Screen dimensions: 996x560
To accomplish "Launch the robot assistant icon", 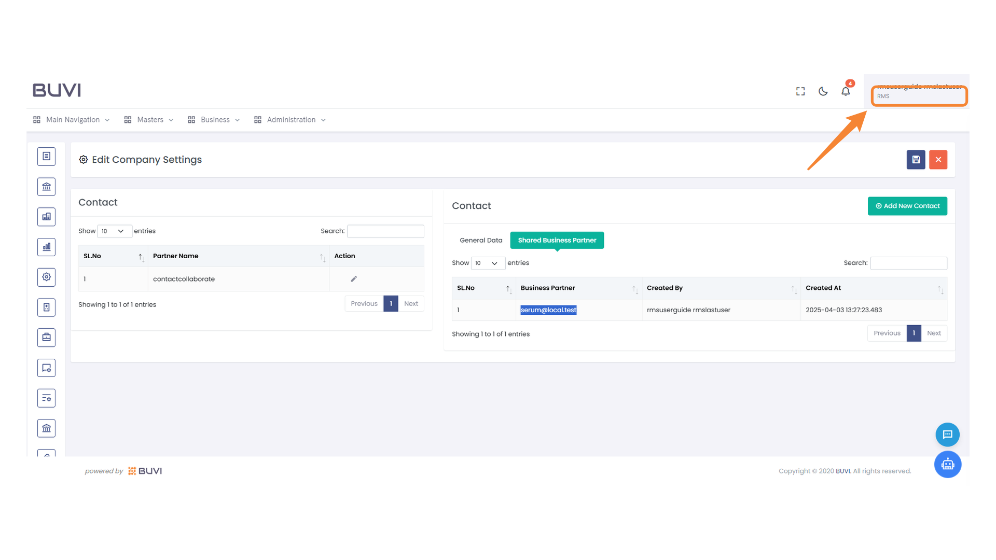I will coord(948,465).
